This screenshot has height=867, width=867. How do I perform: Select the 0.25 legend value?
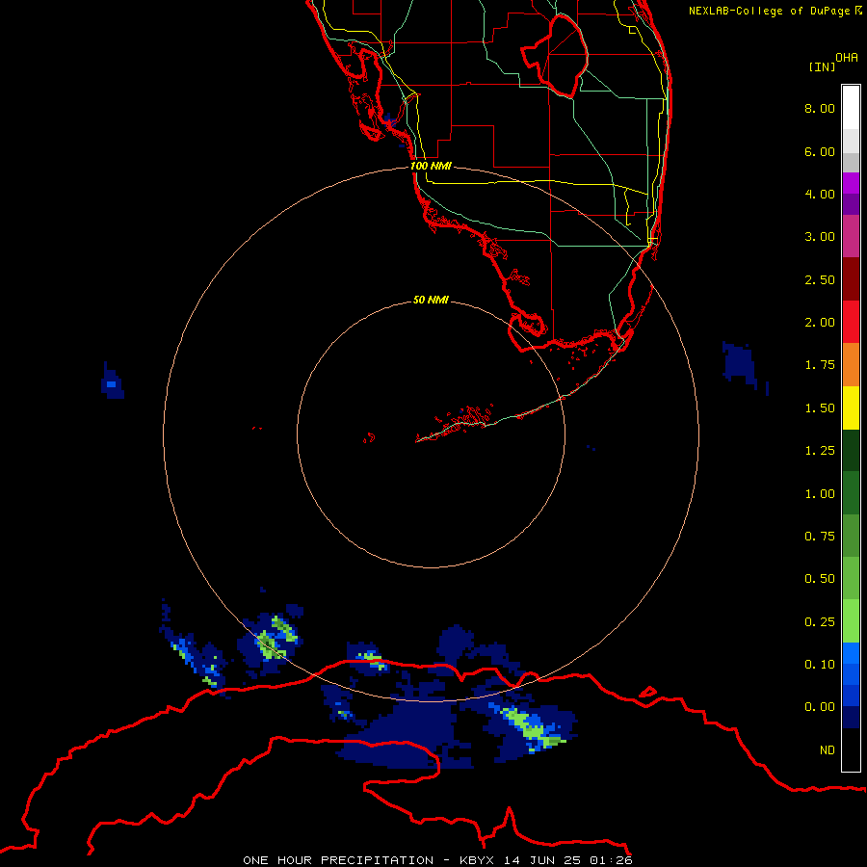coord(820,622)
